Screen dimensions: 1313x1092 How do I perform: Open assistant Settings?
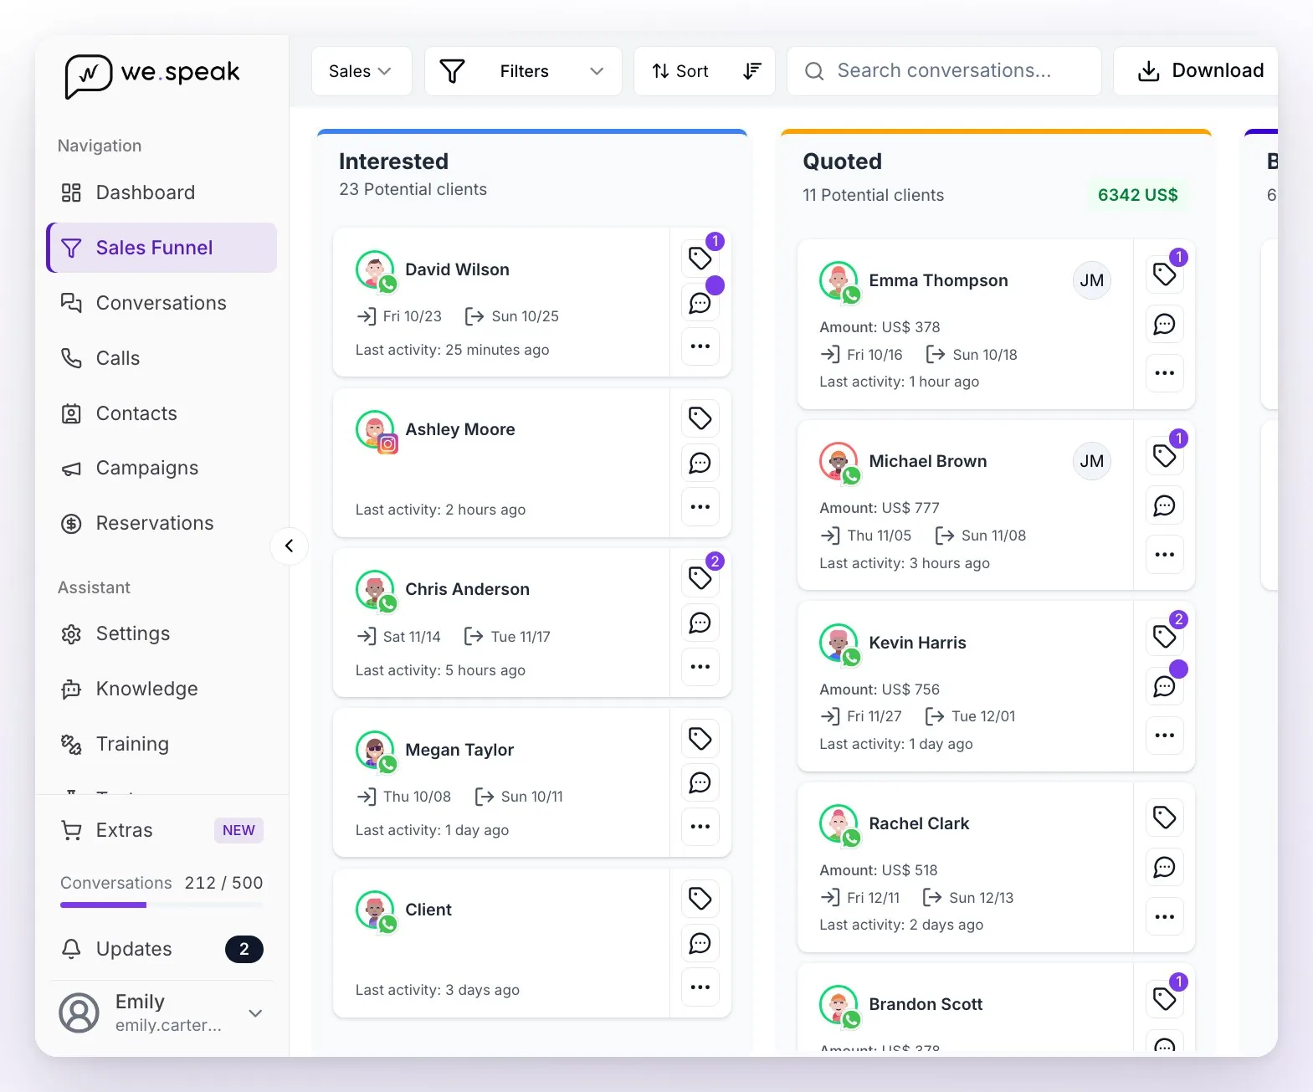(x=162, y=633)
